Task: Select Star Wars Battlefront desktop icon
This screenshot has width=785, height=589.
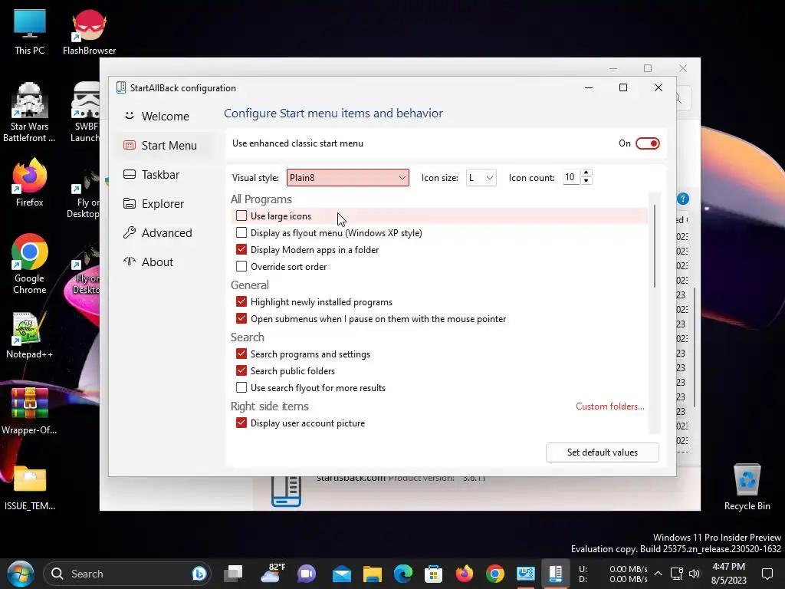Action: pyautogui.click(x=30, y=113)
